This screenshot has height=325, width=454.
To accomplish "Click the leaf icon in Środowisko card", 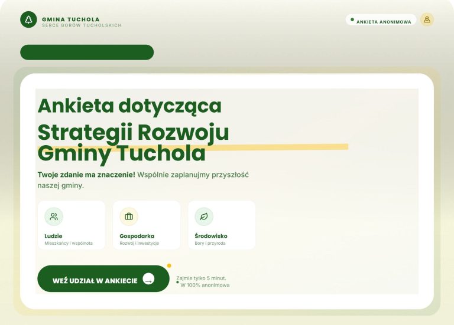I will tap(204, 216).
